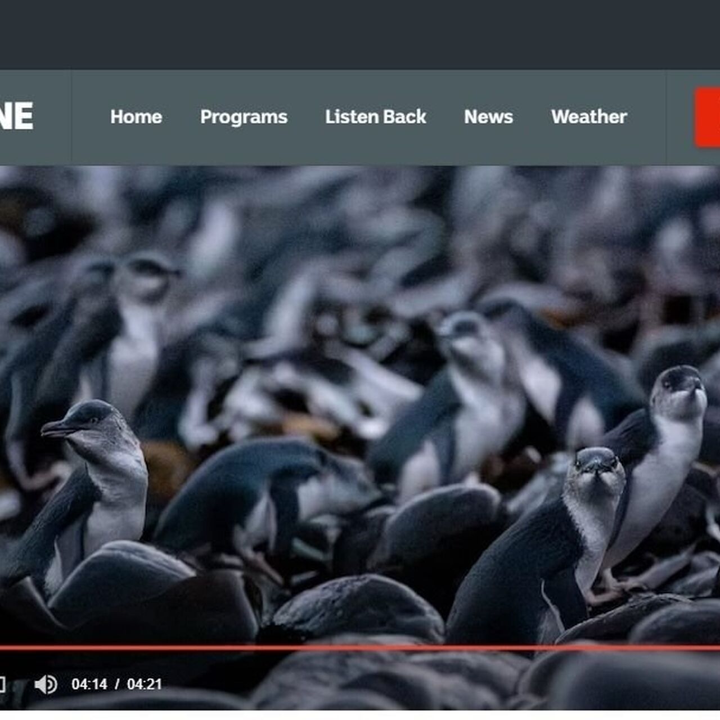The height and width of the screenshot is (720, 720).
Task: Go to the Programs section
Action: [x=244, y=117]
